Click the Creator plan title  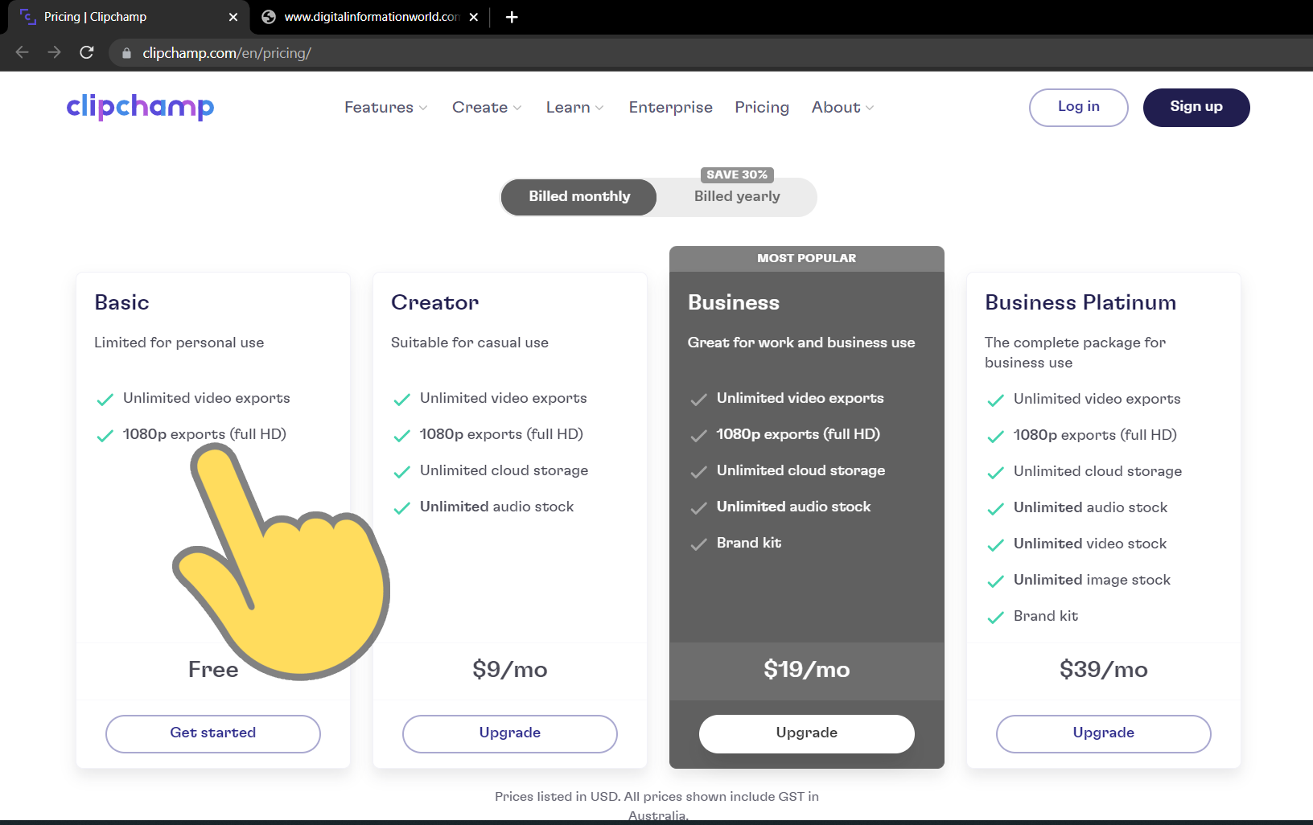coord(434,302)
